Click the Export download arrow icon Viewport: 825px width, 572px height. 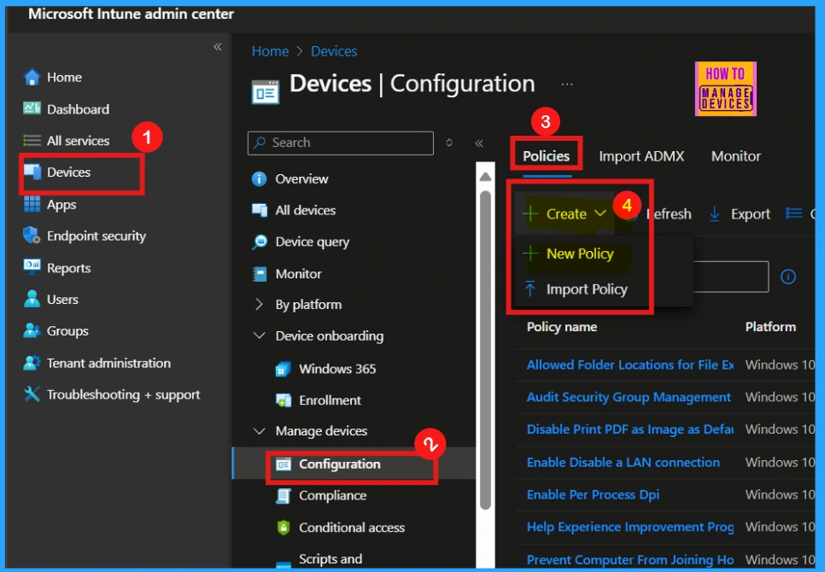714,214
